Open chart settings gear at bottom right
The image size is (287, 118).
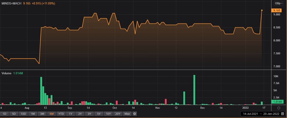click(x=278, y=108)
